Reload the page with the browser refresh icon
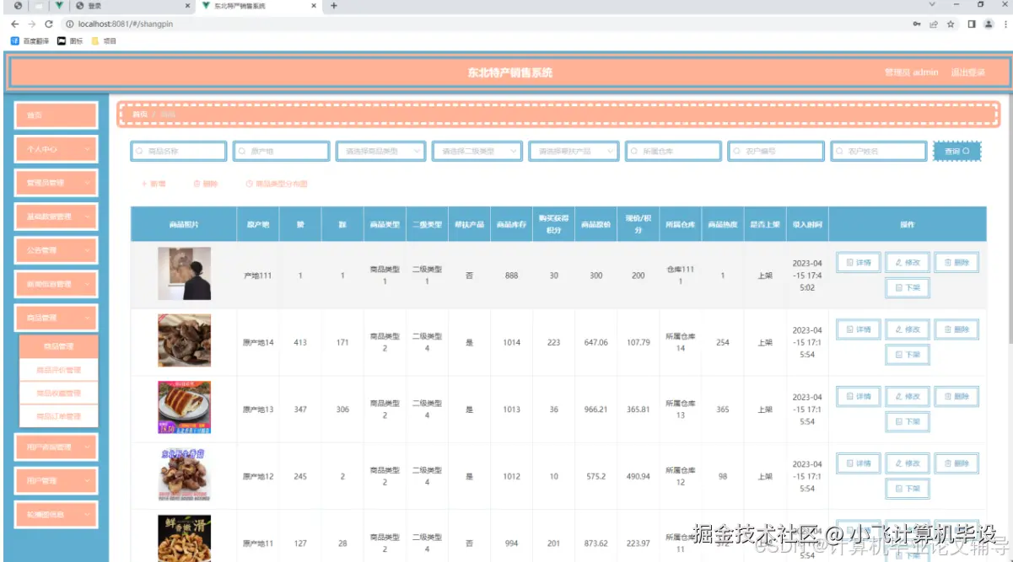 pyautogui.click(x=48, y=24)
